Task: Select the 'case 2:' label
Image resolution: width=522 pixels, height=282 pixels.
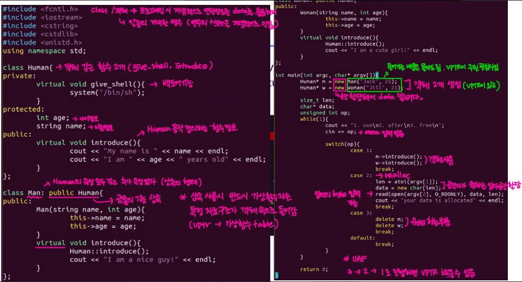Action: pyautogui.click(x=361, y=175)
